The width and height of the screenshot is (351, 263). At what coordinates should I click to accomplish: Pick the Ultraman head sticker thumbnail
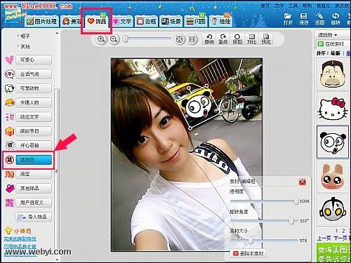coord(333,209)
